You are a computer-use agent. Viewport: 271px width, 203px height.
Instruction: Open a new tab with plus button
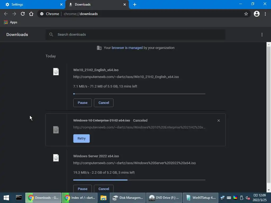(x=135, y=4)
